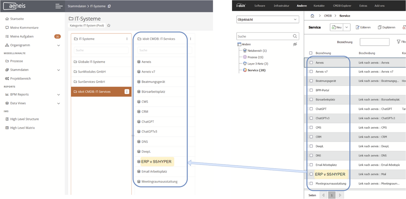
Task: Click the Projektbereich gears icon
Action: [7, 78]
